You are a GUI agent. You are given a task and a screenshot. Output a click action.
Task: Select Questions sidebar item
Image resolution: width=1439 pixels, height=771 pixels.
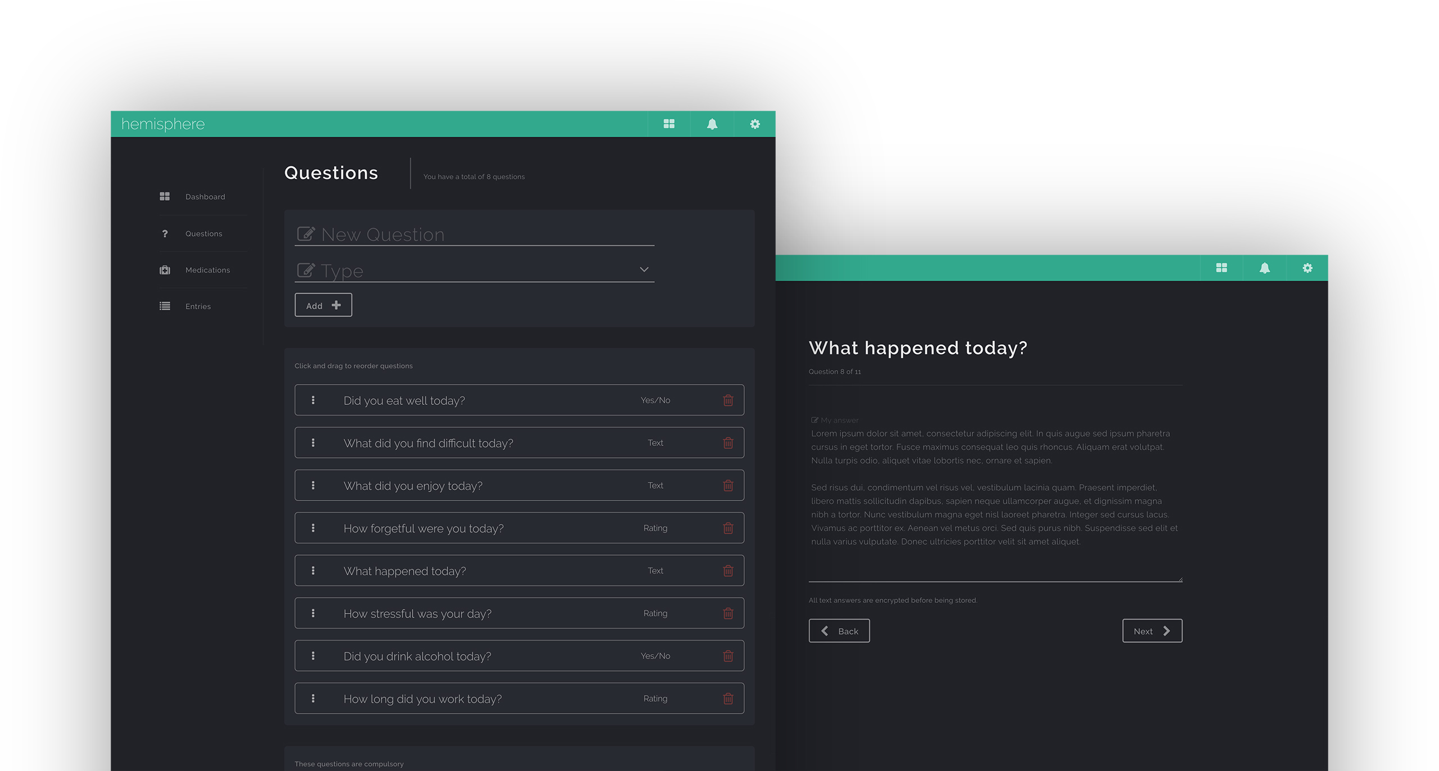[x=203, y=233]
